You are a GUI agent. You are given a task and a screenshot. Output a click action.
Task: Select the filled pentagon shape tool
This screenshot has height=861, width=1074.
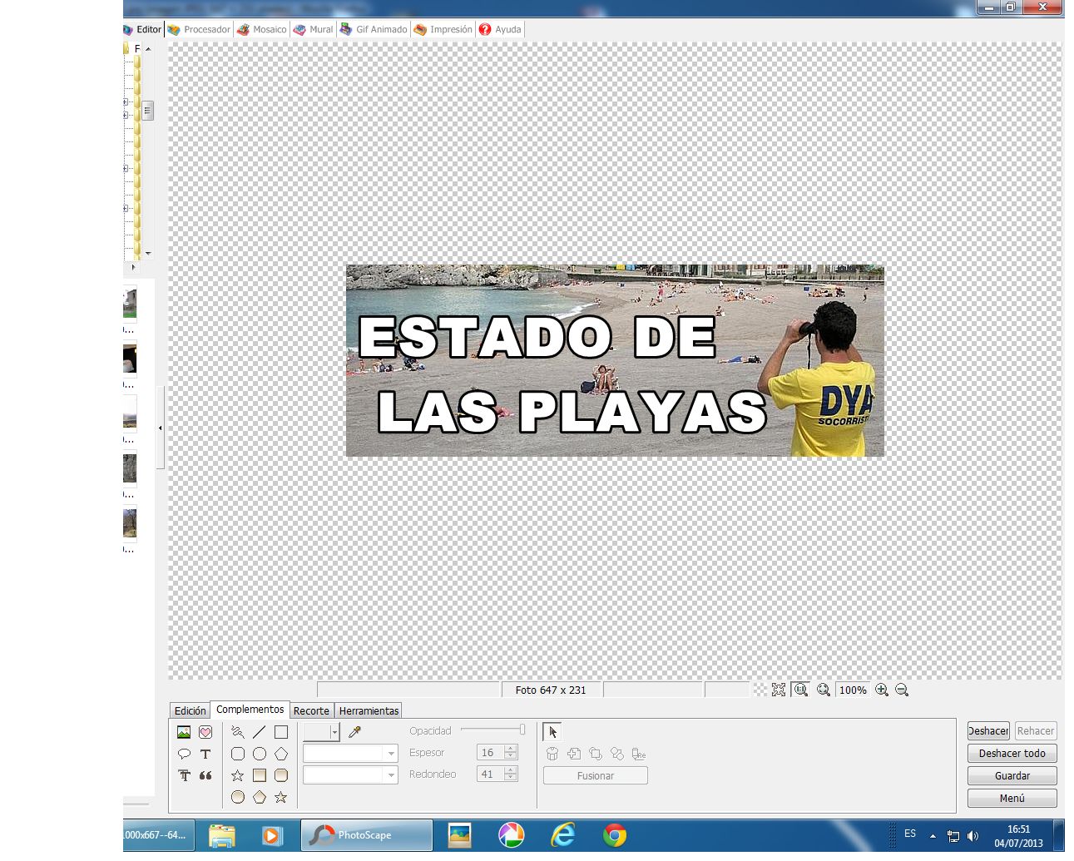[260, 797]
